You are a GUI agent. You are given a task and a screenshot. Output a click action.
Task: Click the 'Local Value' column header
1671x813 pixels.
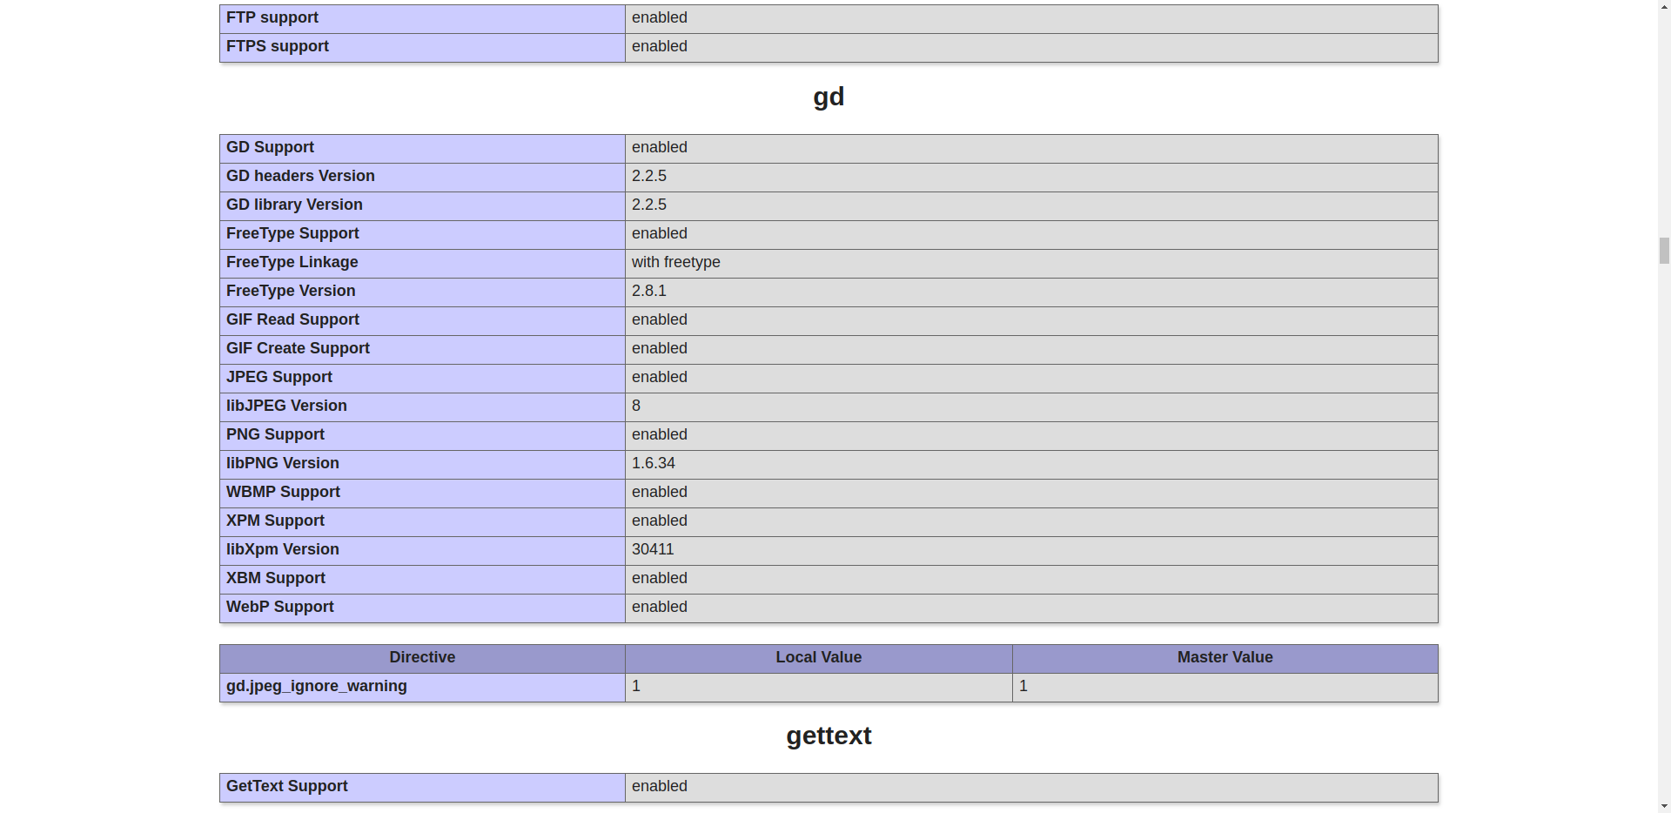pyautogui.click(x=819, y=657)
